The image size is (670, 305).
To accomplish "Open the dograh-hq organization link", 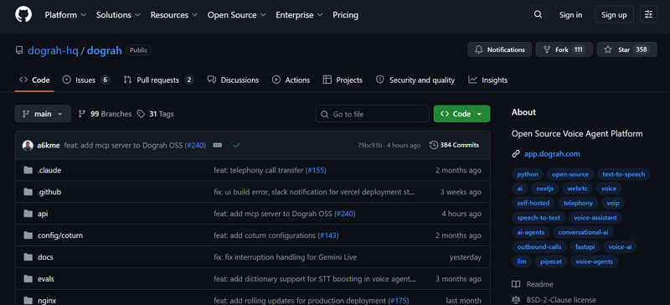I will coord(53,50).
